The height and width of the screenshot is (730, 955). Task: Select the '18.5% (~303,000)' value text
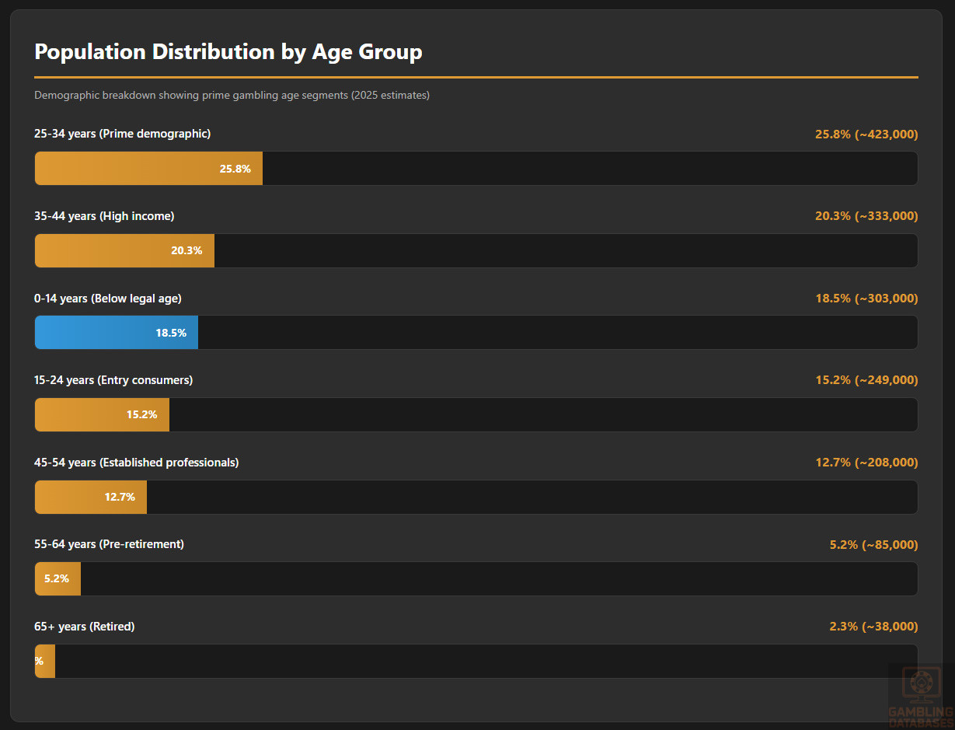coord(866,299)
